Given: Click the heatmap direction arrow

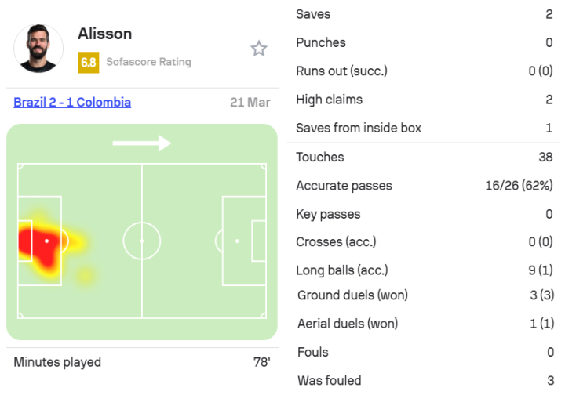Looking at the screenshot, I should tap(141, 143).
